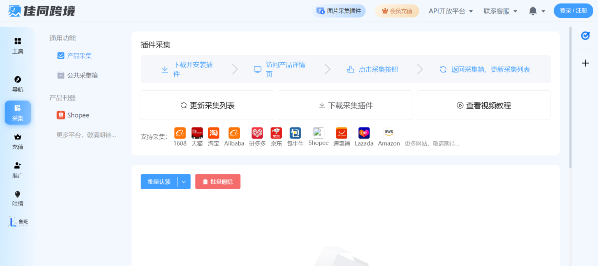The image size is (598, 266).
Task: Click the vertical page scrollbar
Action: point(570,97)
